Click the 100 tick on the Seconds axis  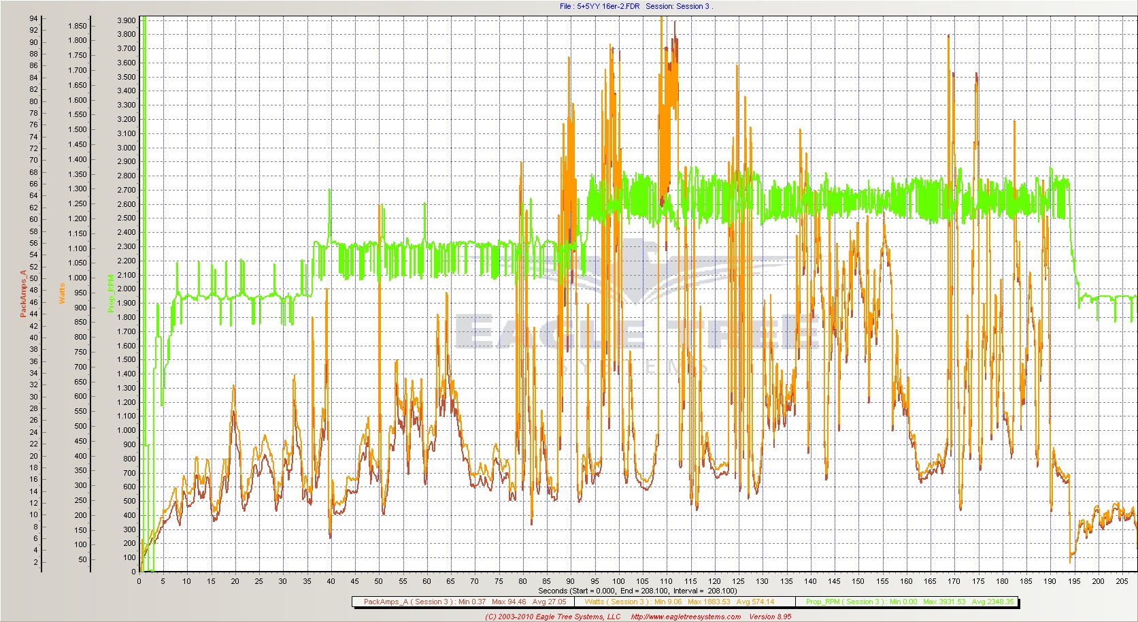[x=618, y=581]
